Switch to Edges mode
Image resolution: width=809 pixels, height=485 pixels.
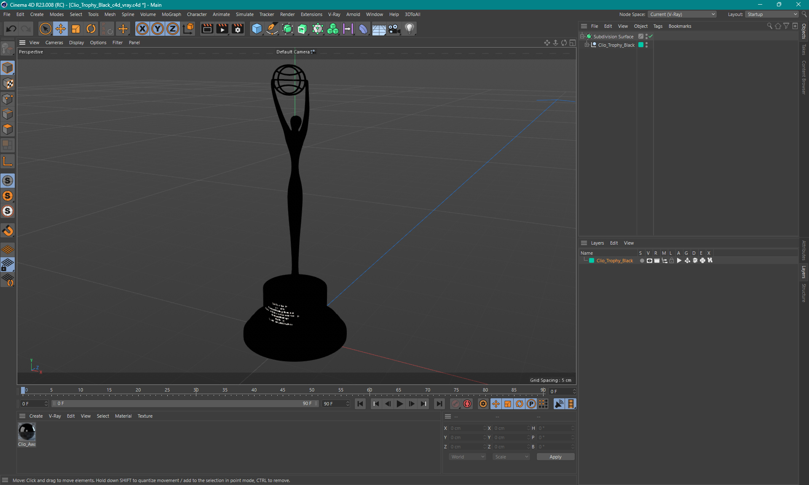pyautogui.click(x=8, y=114)
